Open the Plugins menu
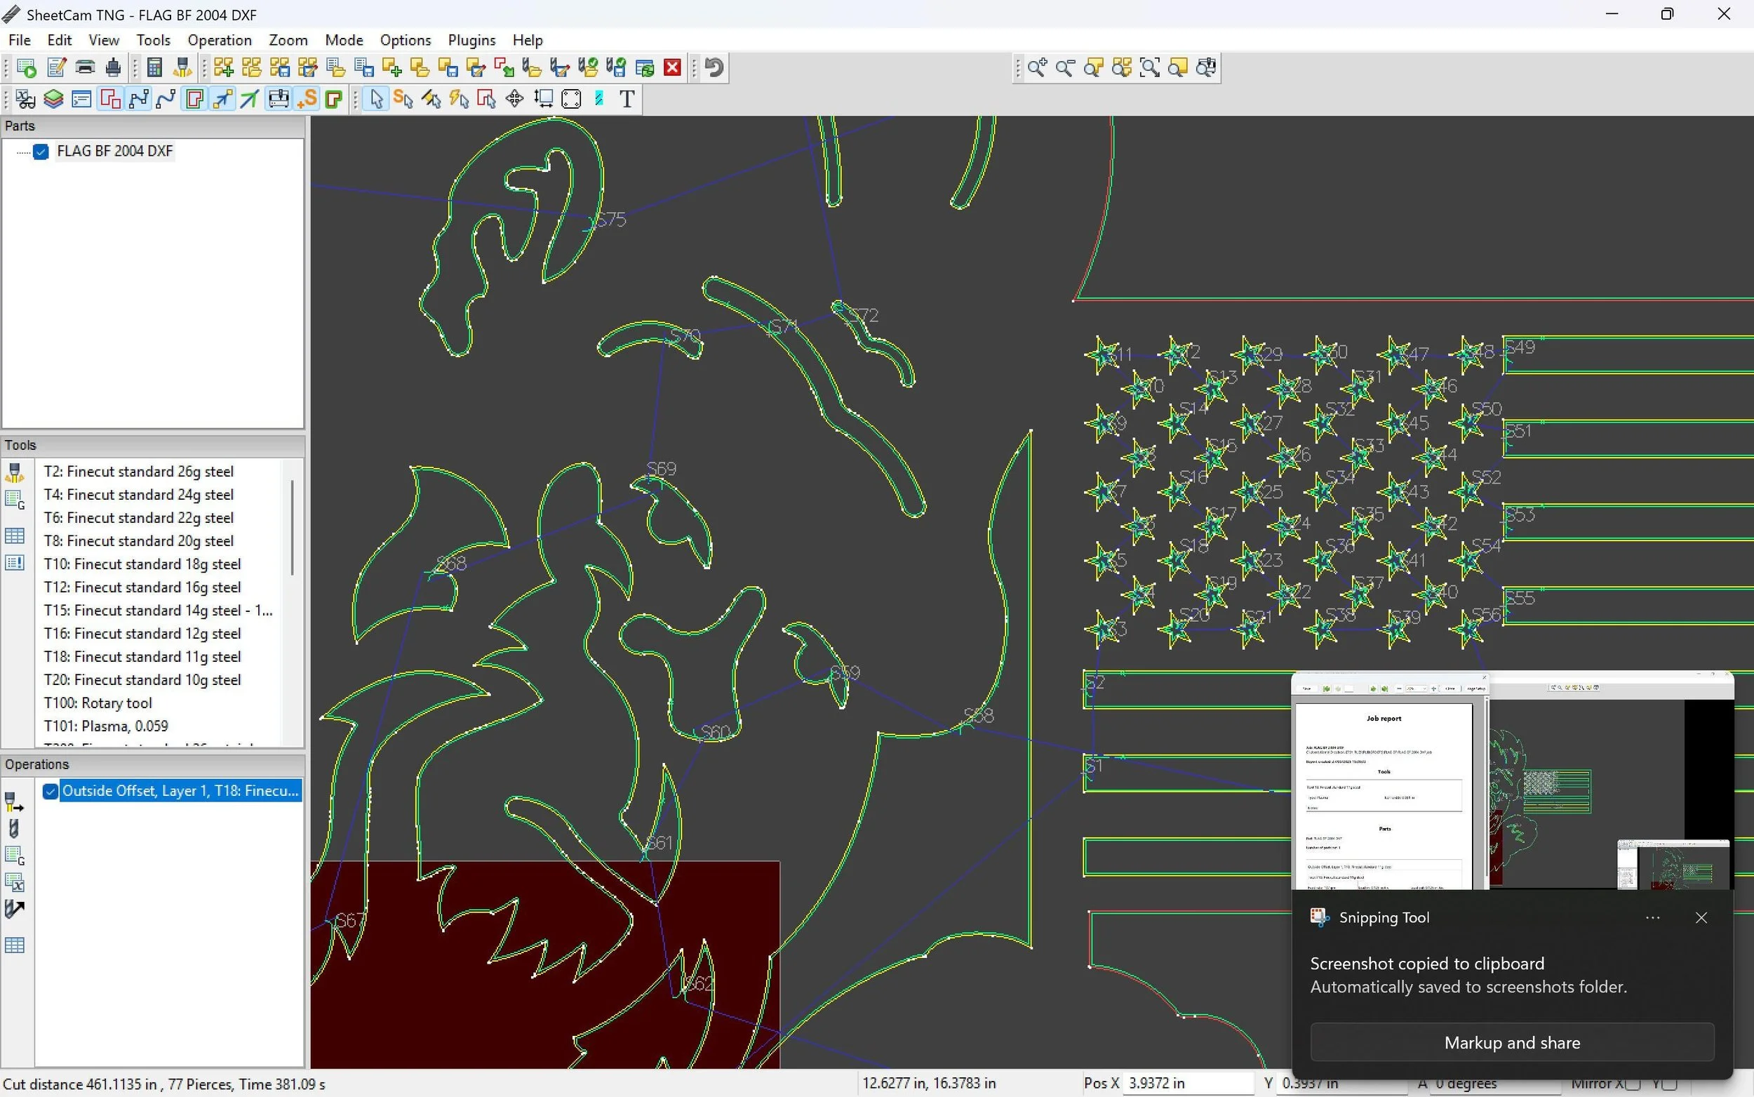This screenshot has width=1754, height=1097. [471, 40]
